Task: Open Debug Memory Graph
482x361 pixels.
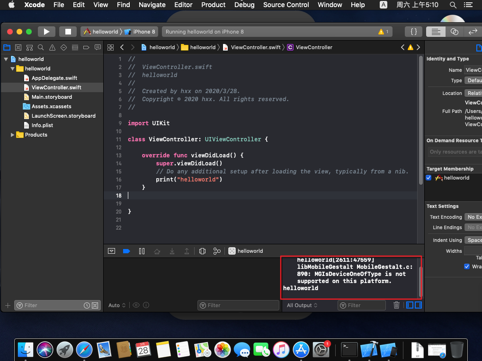Action: pos(217,251)
